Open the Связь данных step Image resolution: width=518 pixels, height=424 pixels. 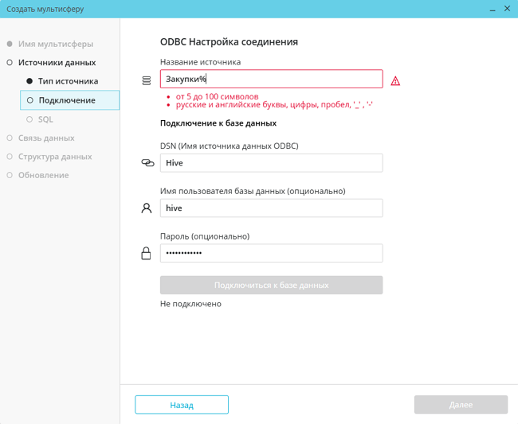tap(46, 138)
